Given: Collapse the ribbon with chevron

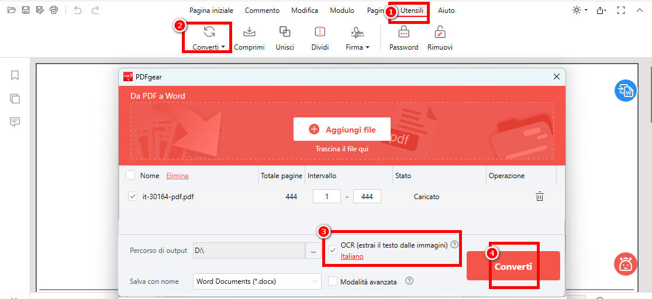Looking at the screenshot, I should pos(640,11).
